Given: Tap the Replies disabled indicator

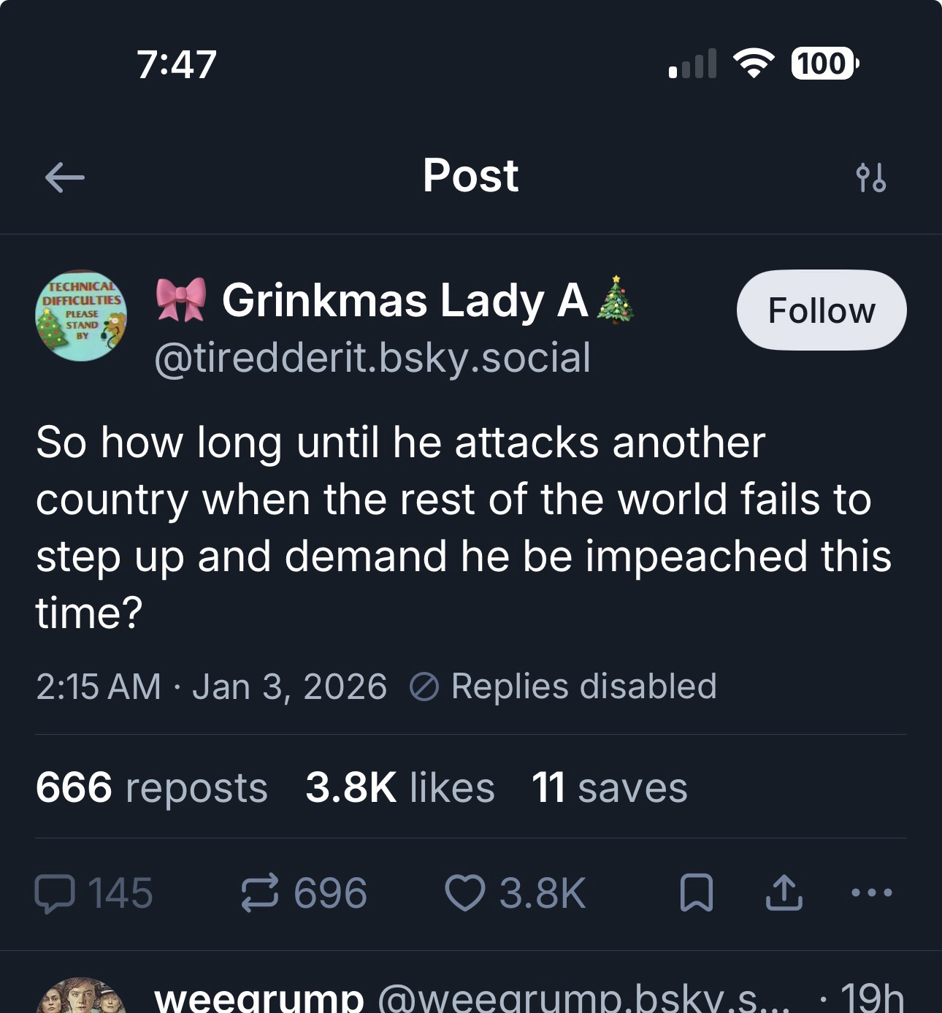Looking at the screenshot, I should tap(563, 687).
